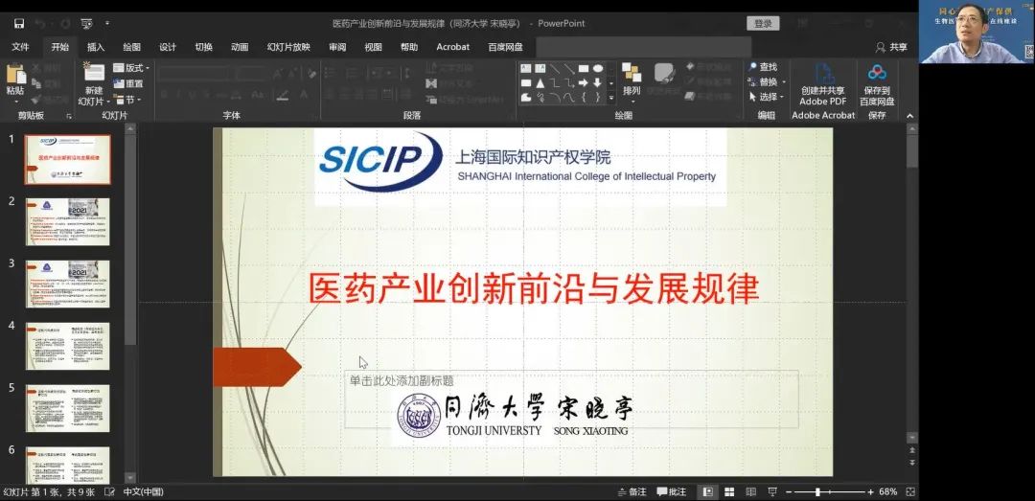Click Create and Share Adobe PDF icon
This screenshot has height=501, width=1035.
point(823,74)
